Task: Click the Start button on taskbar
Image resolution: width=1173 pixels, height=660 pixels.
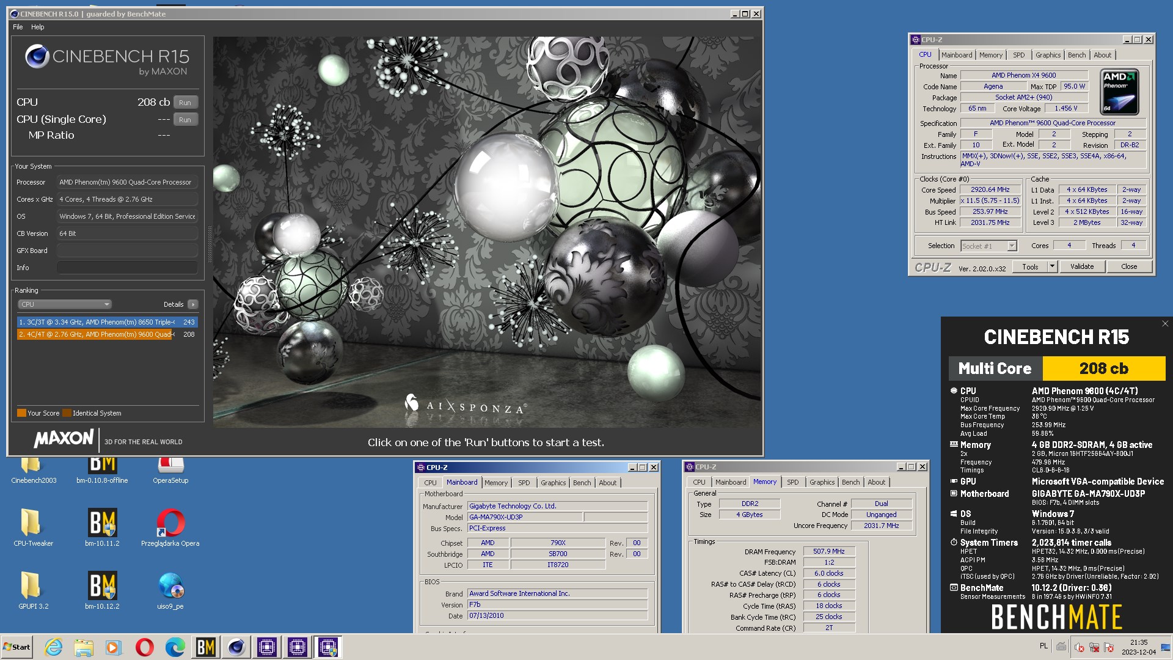Action: point(17,647)
